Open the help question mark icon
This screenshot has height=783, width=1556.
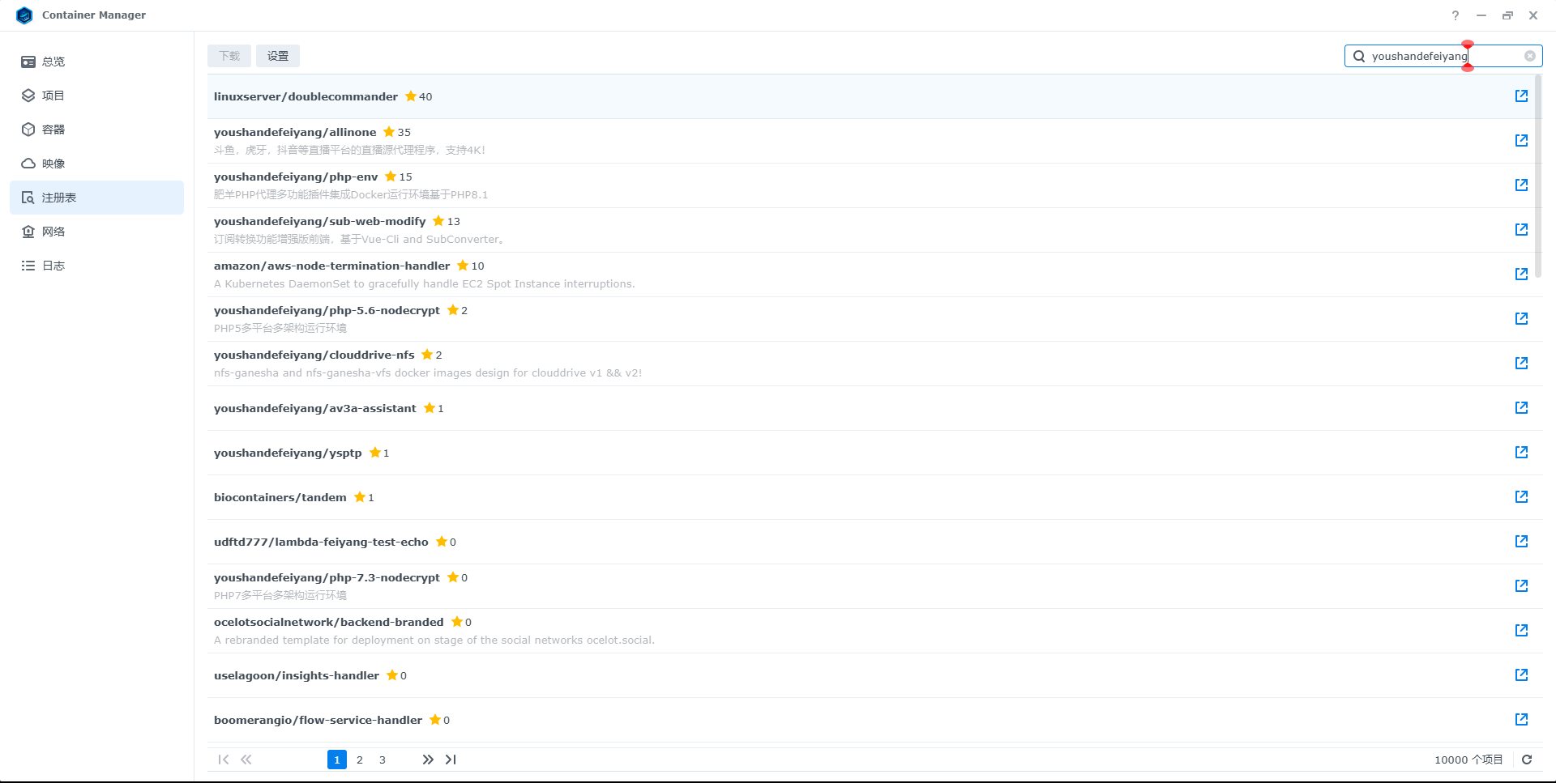pyautogui.click(x=1456, y=15)
